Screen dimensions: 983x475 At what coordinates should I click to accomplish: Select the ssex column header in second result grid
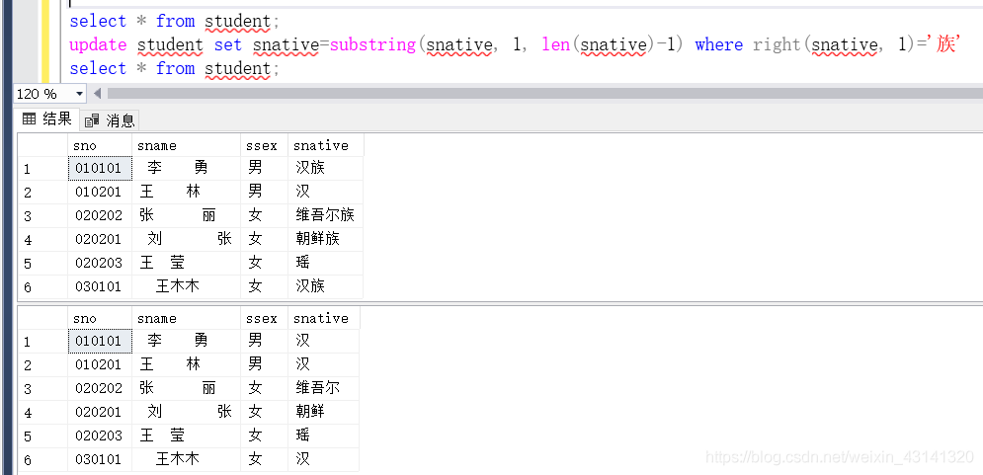click(263, 318)
